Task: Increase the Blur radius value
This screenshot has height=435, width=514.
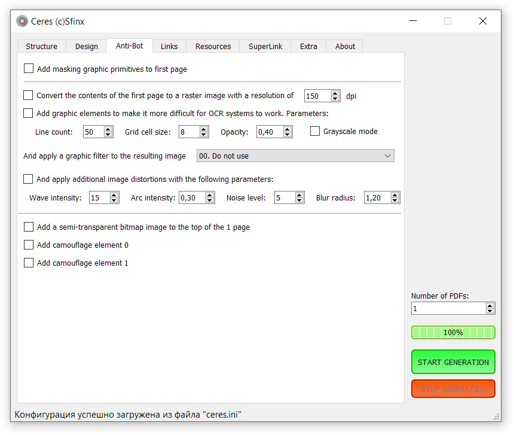Action: (x=394, y=194)
